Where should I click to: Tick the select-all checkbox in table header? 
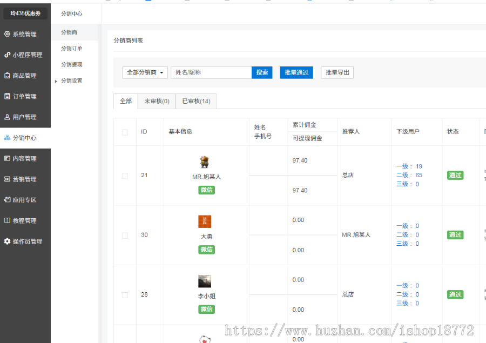tap(125, 131)
